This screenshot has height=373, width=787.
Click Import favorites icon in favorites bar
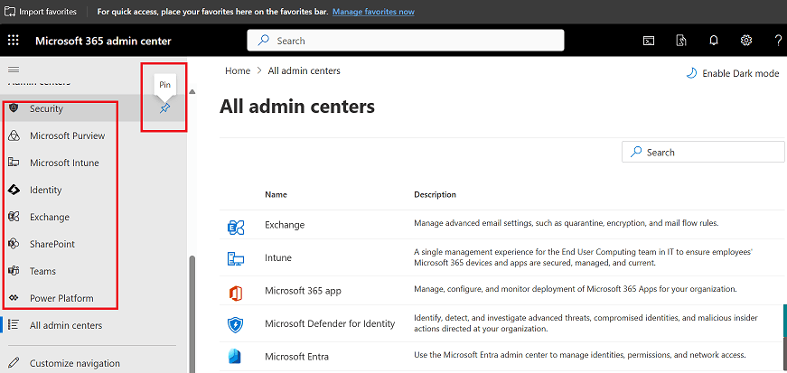coord(10,11)
